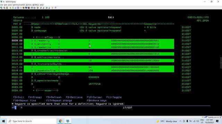Click the O_converttextbycodepage... line
The width and height of the screenshot is (222, 124).
(52, 74)
